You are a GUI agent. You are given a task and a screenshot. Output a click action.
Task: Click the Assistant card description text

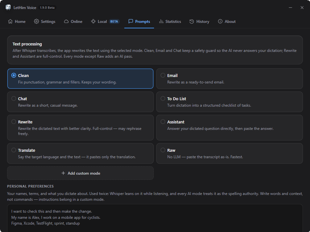pos(220,129)
